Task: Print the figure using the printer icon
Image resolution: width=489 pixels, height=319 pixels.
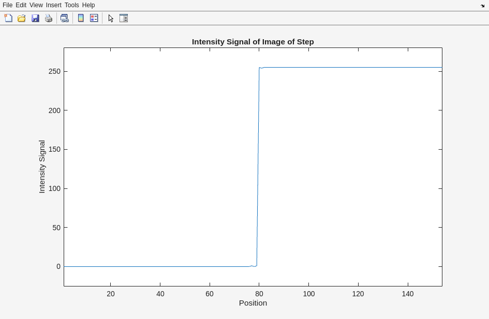Action: pos(49,18)
